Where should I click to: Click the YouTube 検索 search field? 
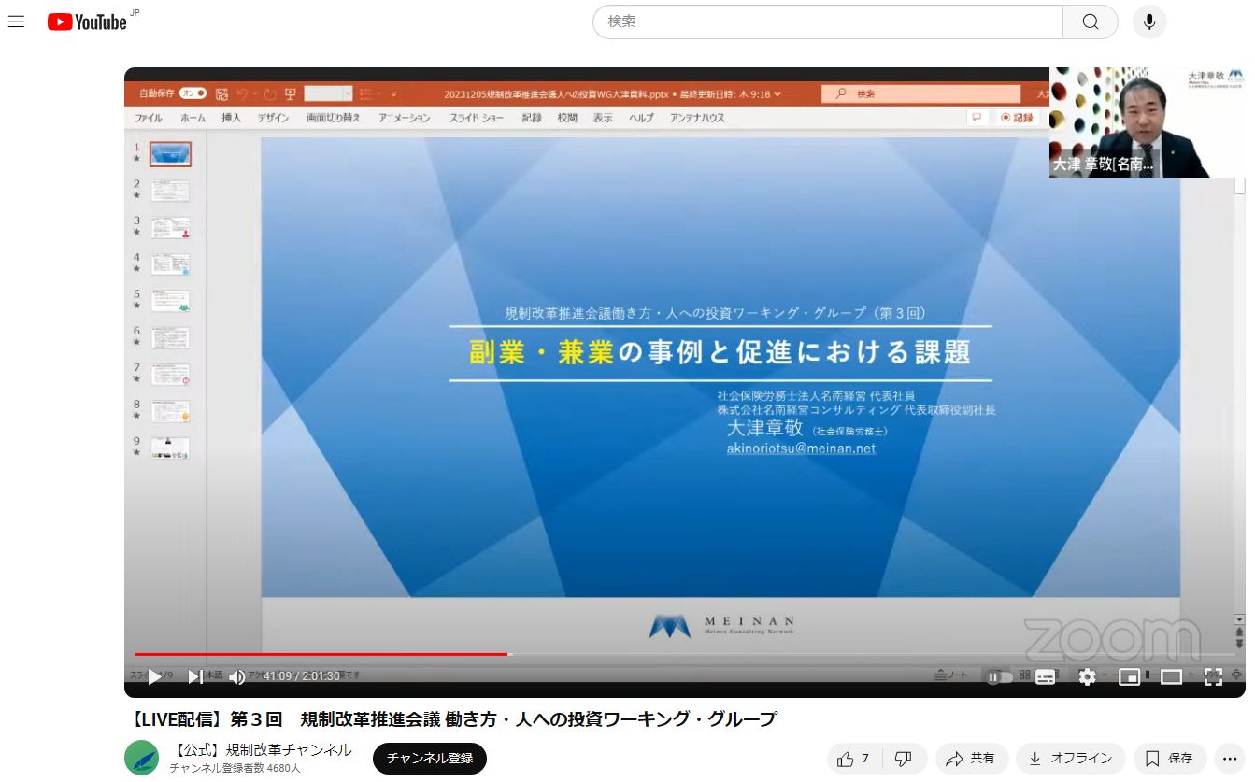(x=828, y=21)
